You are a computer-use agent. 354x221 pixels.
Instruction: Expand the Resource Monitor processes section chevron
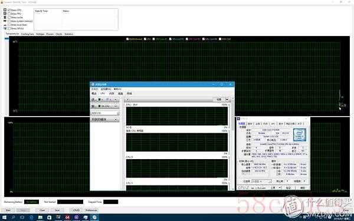(116, 100)
